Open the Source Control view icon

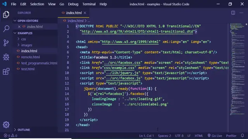tap(6, 43)
